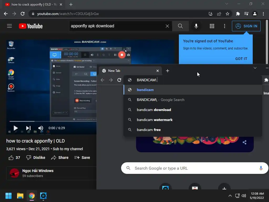The image size is (269, 202).
Task: Select 'BANDICAM\ - Google Search' suggestion
Action: tap(193, 100)
